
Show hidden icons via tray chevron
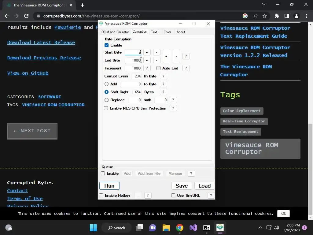(260, 228)
